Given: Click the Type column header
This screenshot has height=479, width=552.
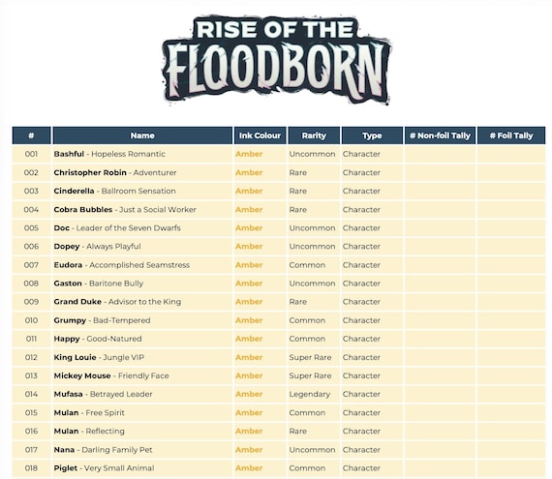Looking at the screenshot, I should [372, 135].
